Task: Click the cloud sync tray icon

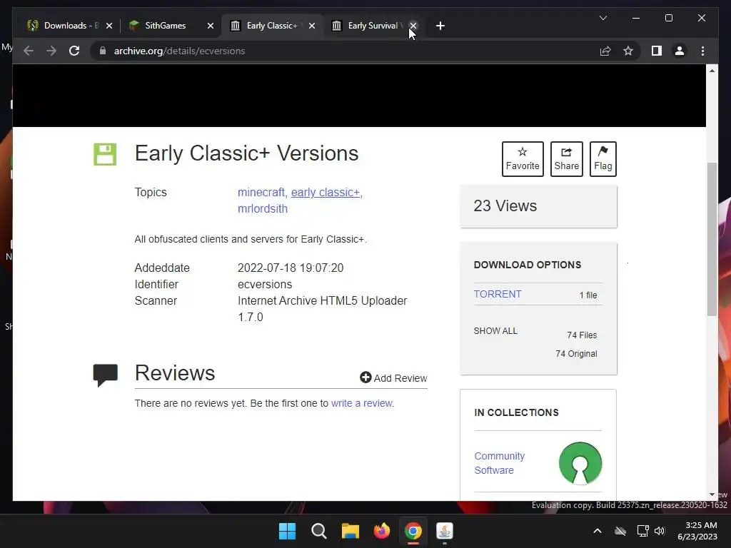Action: pos(620,531)
